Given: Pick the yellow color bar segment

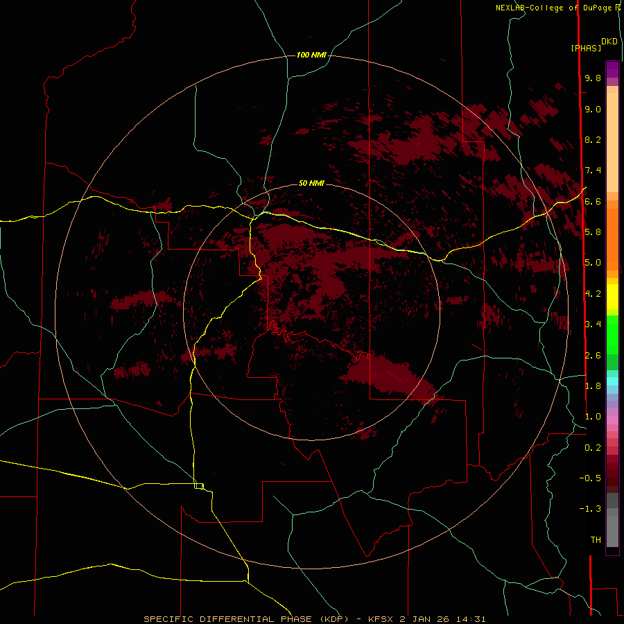Looking at the screenshot, I should [612, 297].
